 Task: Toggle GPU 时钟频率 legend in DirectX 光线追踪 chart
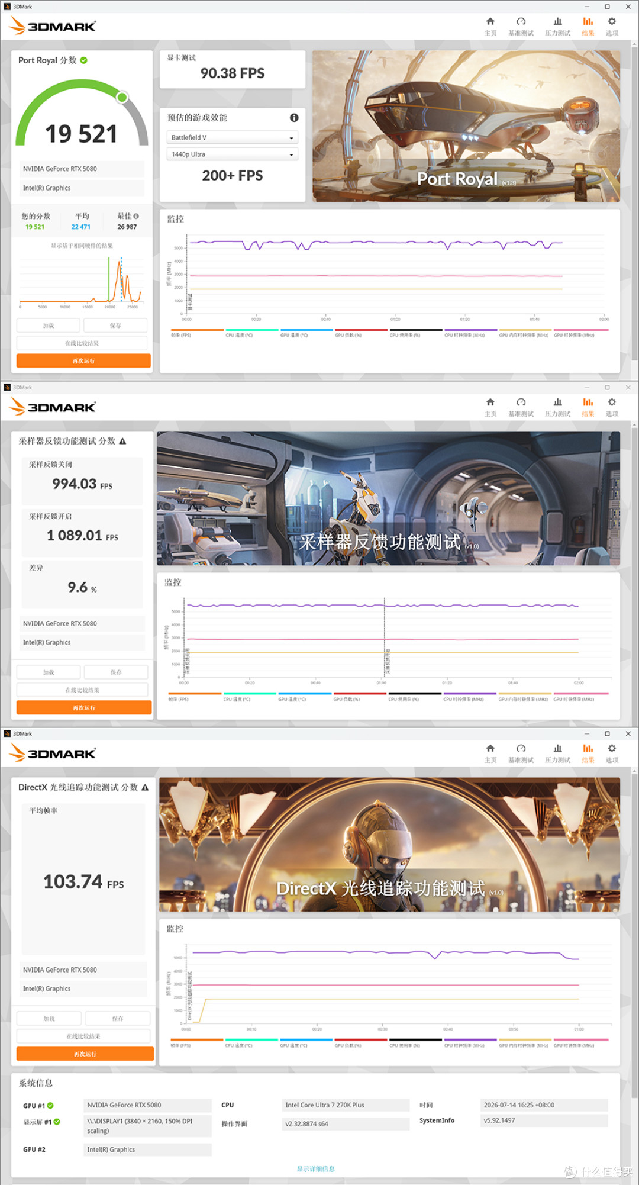pos(581,1043)
